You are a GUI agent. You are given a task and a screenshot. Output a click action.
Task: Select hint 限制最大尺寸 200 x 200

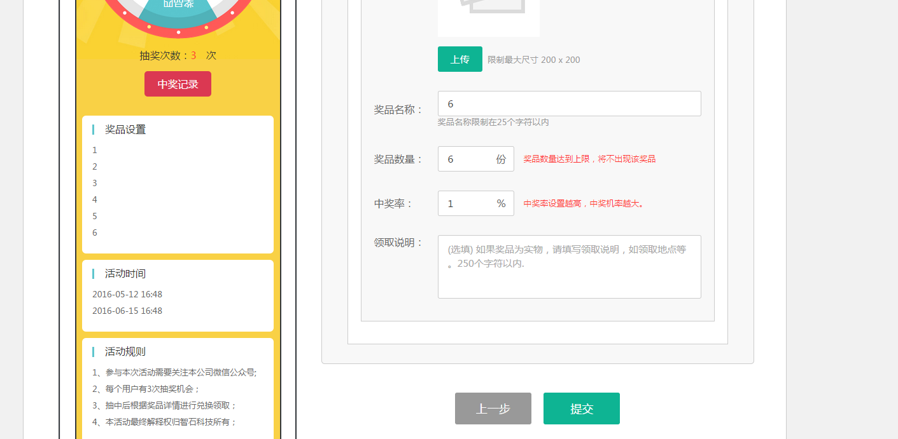(x=534, y=60)
